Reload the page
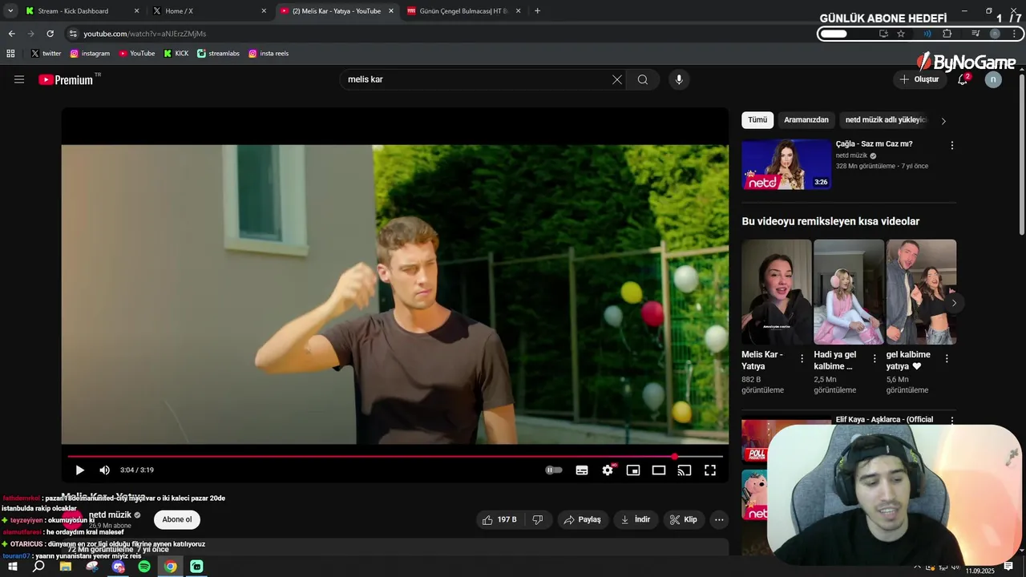Screen dimensions: 1026x577 [x=50, y=34]
